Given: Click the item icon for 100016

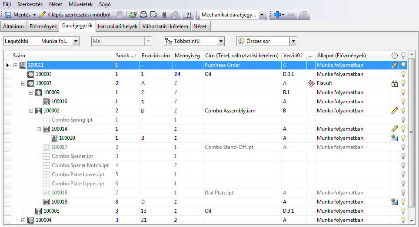Looking at the screenshot, I should (x=46, y=102).
